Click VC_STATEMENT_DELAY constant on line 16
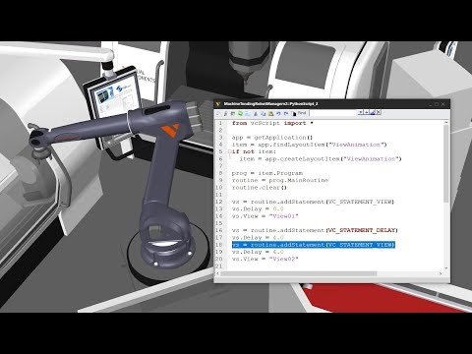The height and width of the screenshot is (354, 472). 362,230
